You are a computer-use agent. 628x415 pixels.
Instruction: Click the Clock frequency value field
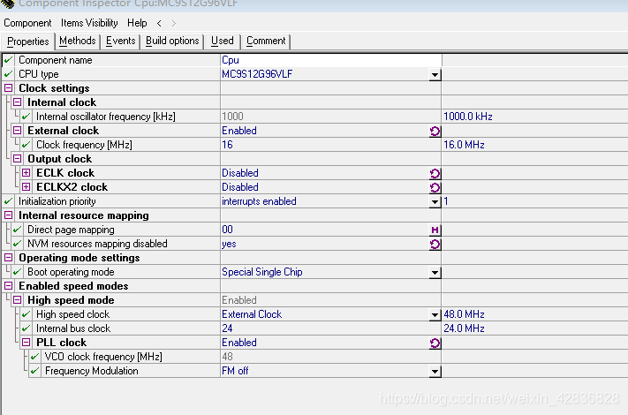(x=329, y=145)
